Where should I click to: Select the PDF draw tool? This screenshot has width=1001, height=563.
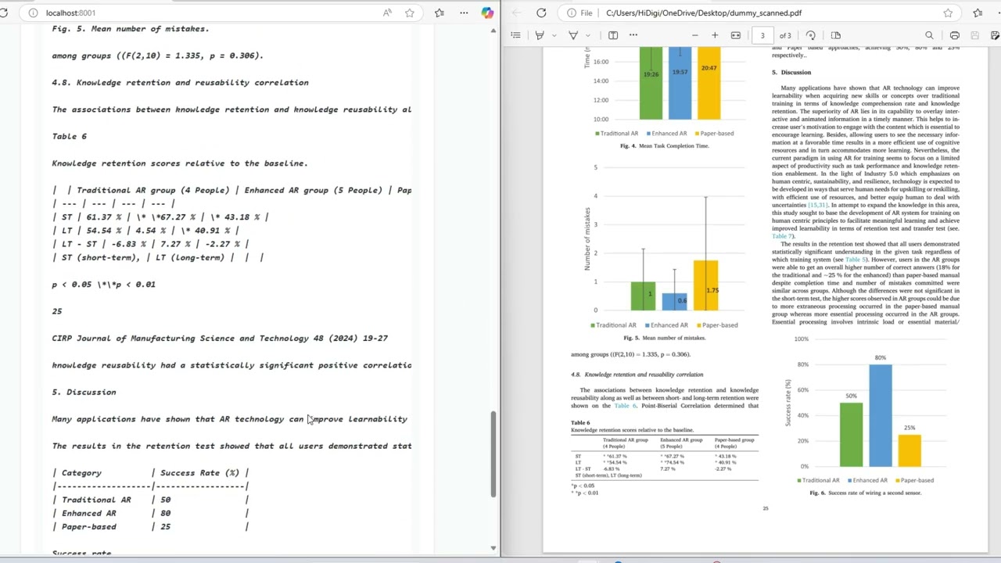(572, 35)
